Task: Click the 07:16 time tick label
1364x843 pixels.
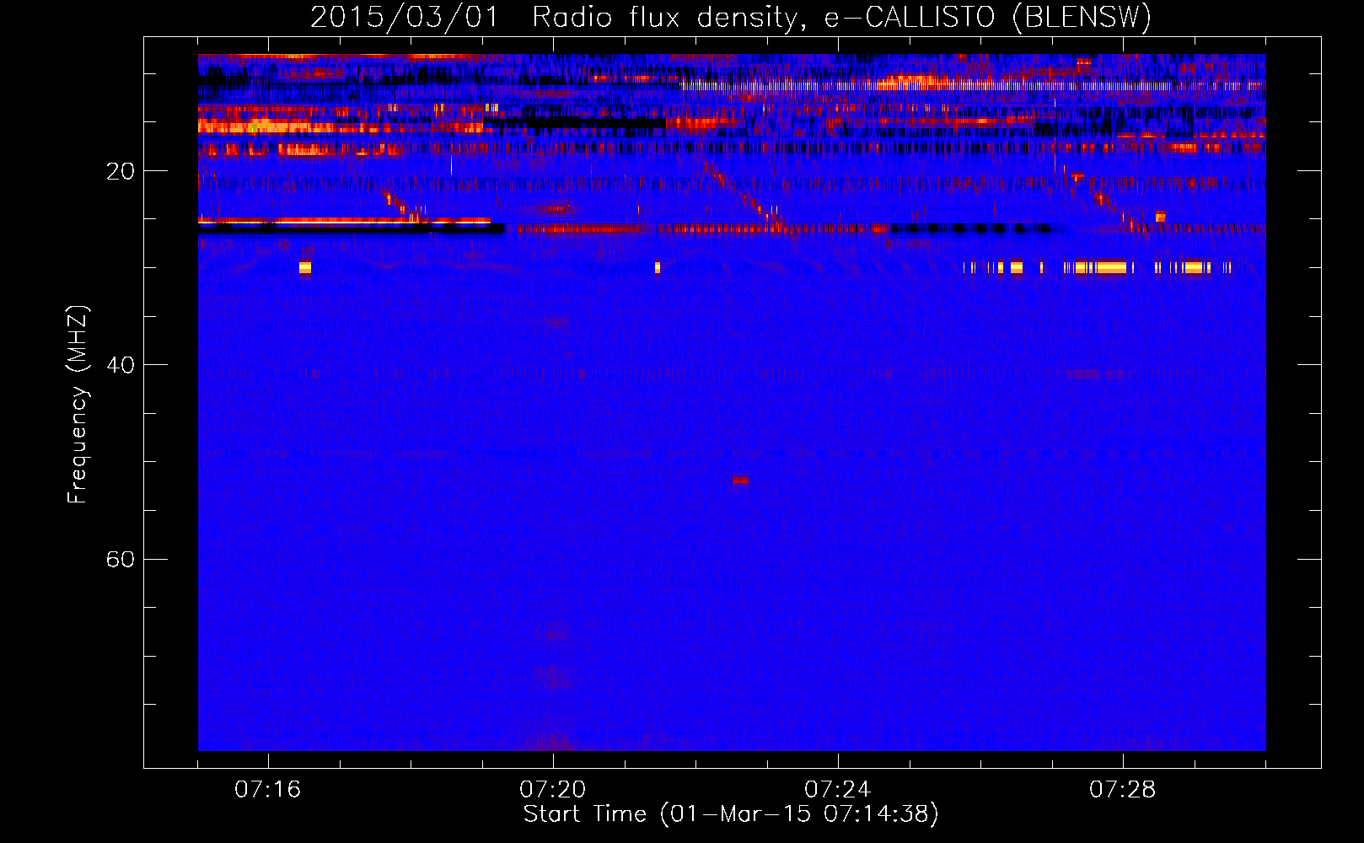Action: click(268, 789)
